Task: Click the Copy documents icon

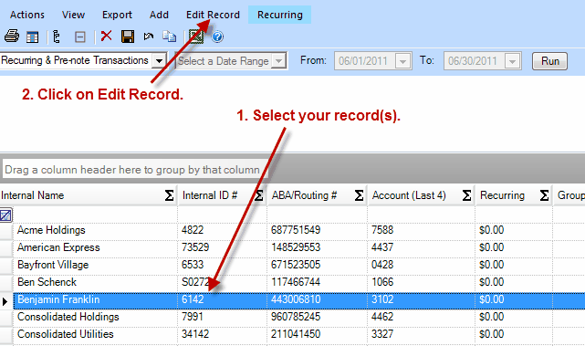Action: [x=170, y=37]
